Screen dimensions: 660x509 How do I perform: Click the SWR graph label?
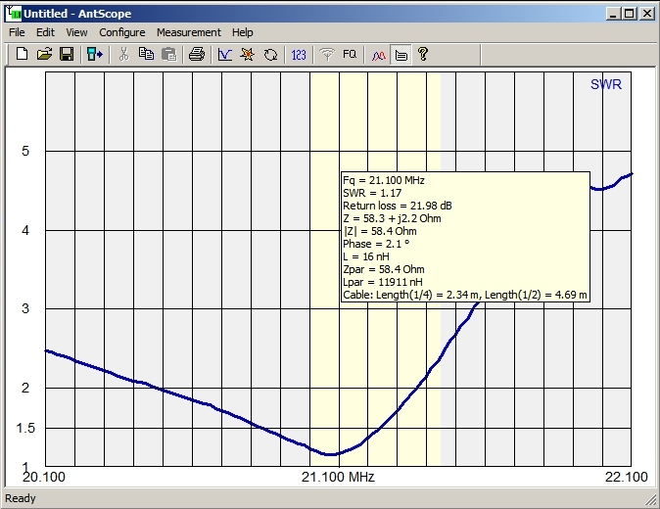(x=606, y=84)
